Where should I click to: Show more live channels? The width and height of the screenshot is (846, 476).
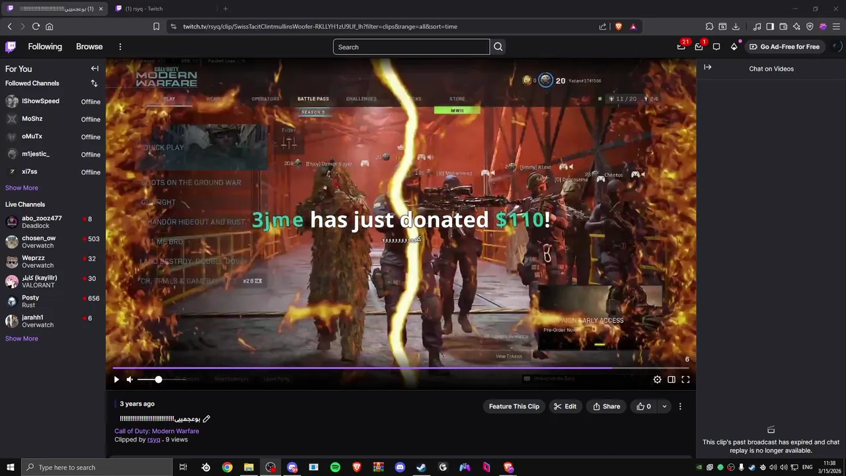tap(22, 338)
